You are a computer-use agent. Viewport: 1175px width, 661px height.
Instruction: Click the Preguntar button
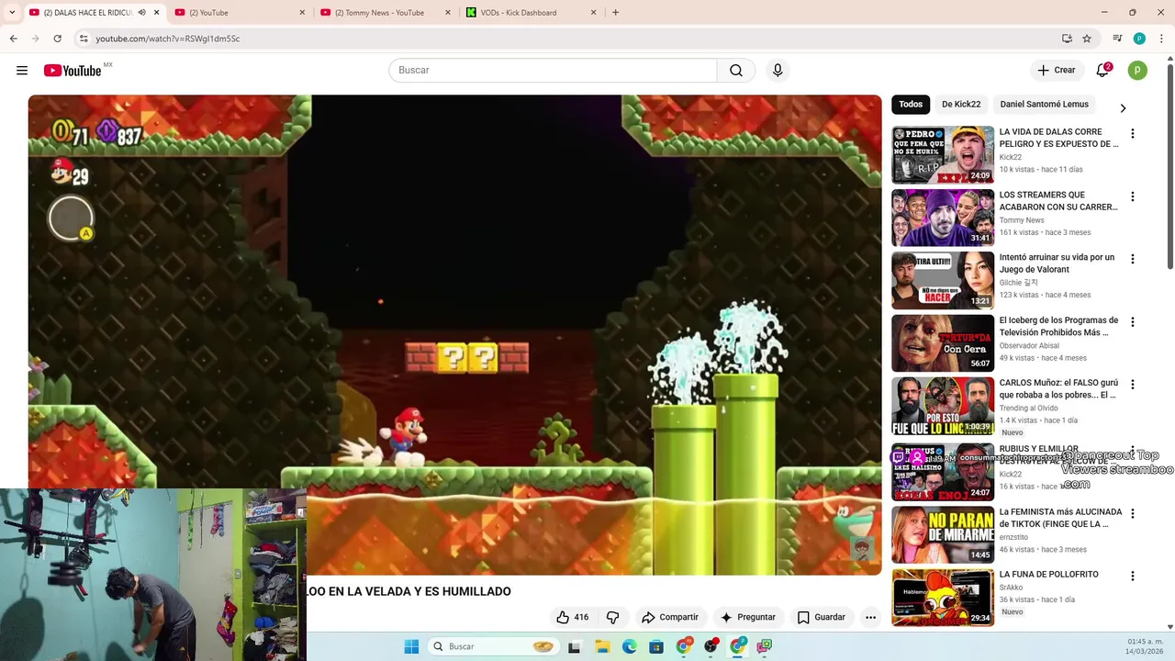[749, 617]
